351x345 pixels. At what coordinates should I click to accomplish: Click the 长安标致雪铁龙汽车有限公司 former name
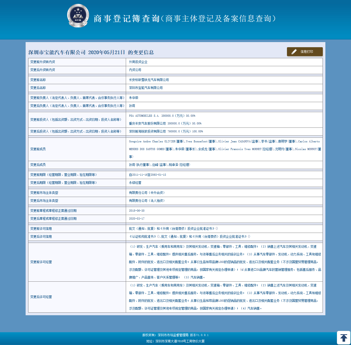[149, 80]
